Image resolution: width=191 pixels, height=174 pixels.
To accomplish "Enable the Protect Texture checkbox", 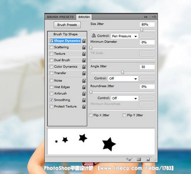I will click(51, 106).
